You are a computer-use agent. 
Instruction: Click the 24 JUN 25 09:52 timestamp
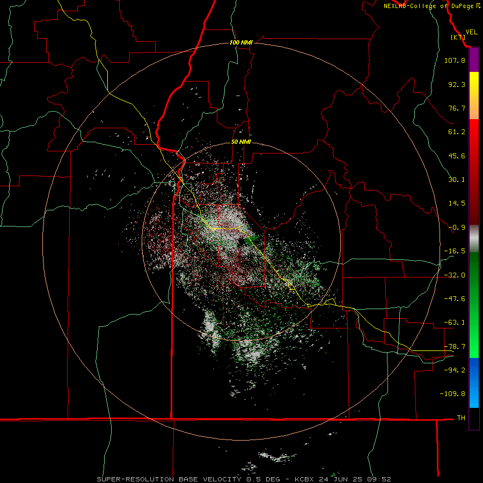tap(354, 479)
